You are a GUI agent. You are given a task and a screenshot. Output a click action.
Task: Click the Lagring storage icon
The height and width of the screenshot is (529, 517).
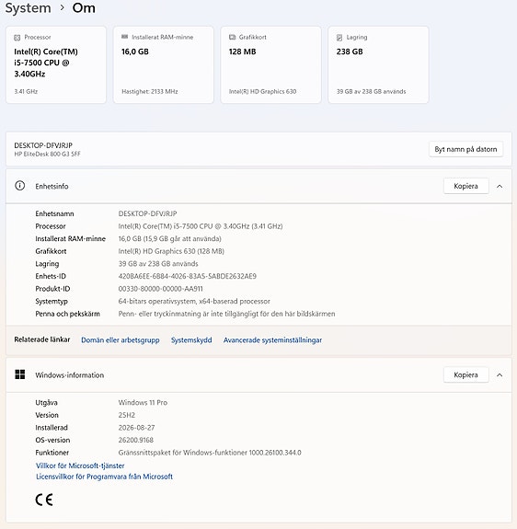339,38
